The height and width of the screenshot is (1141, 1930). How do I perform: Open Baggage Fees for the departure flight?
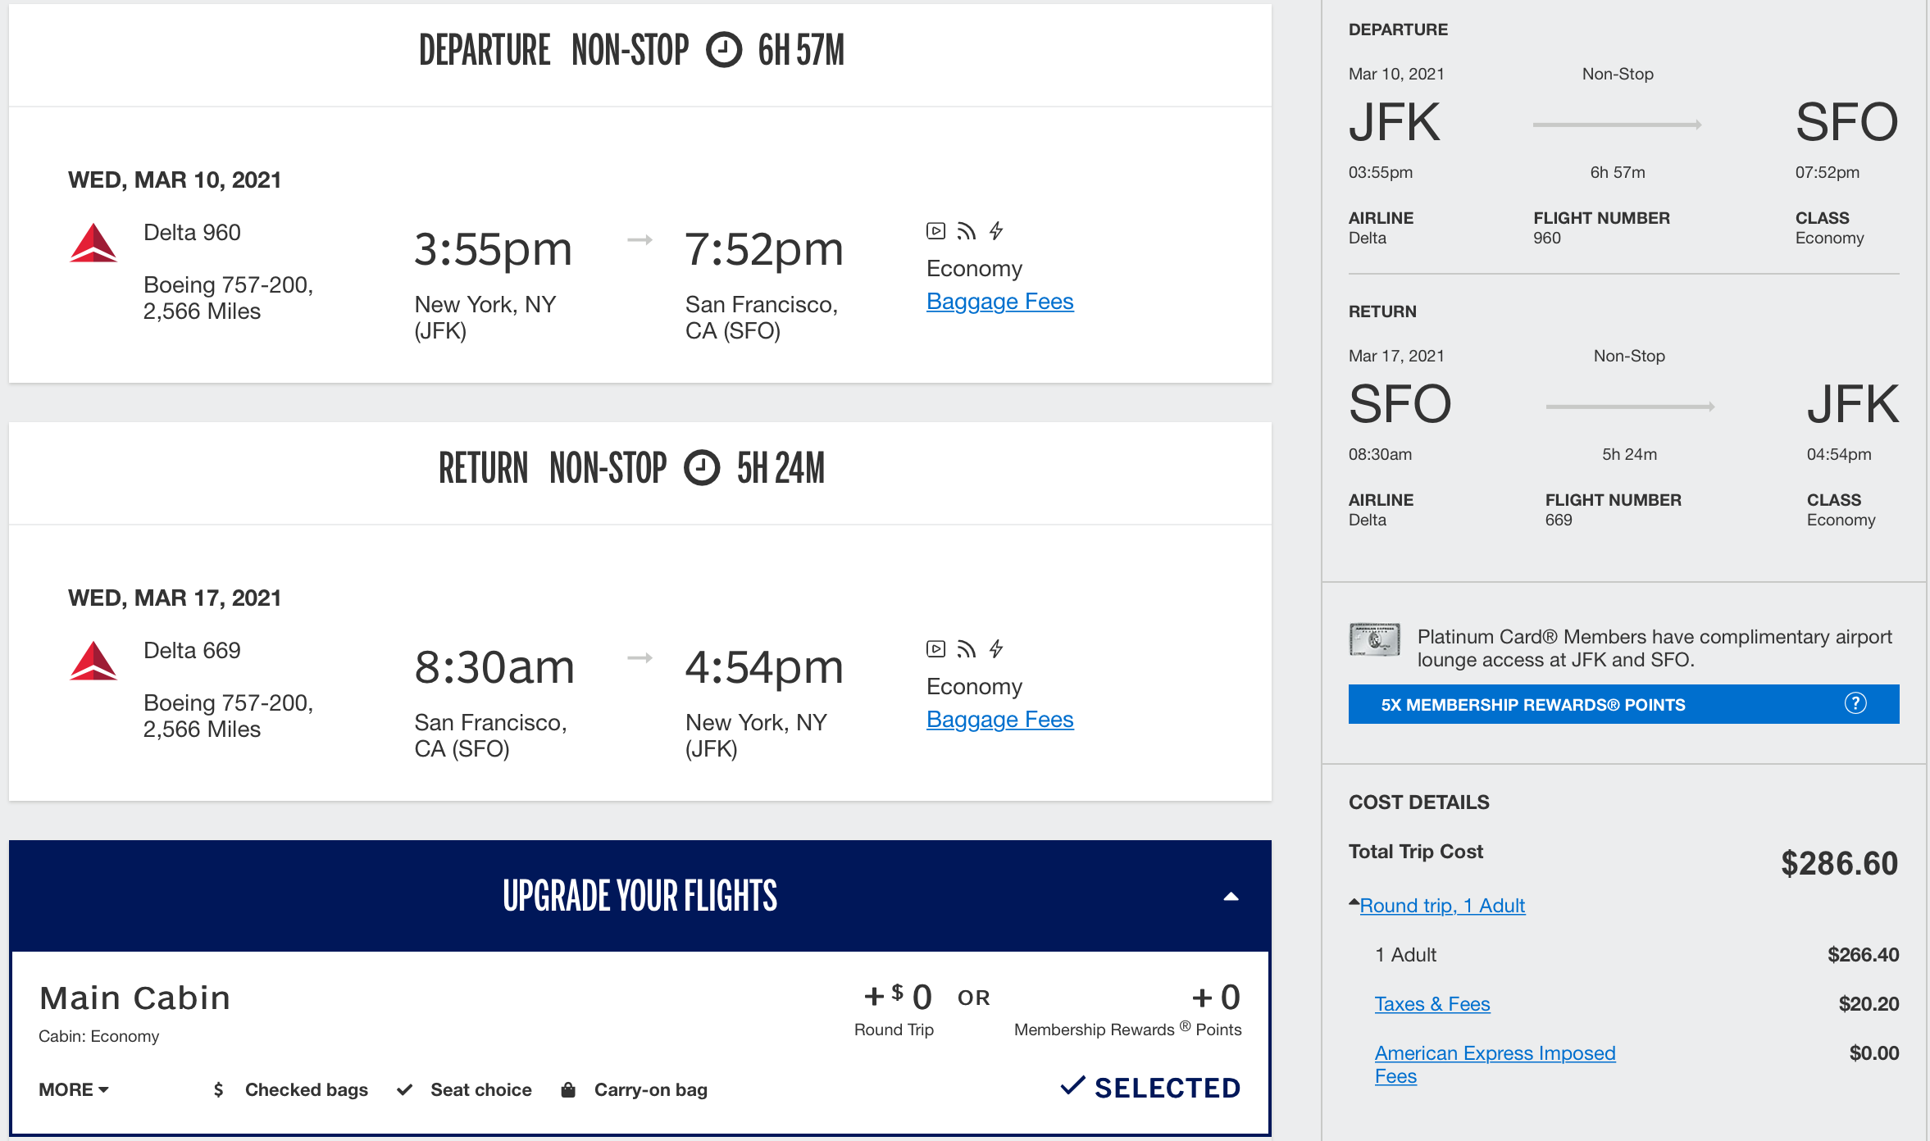click(999, 301)
